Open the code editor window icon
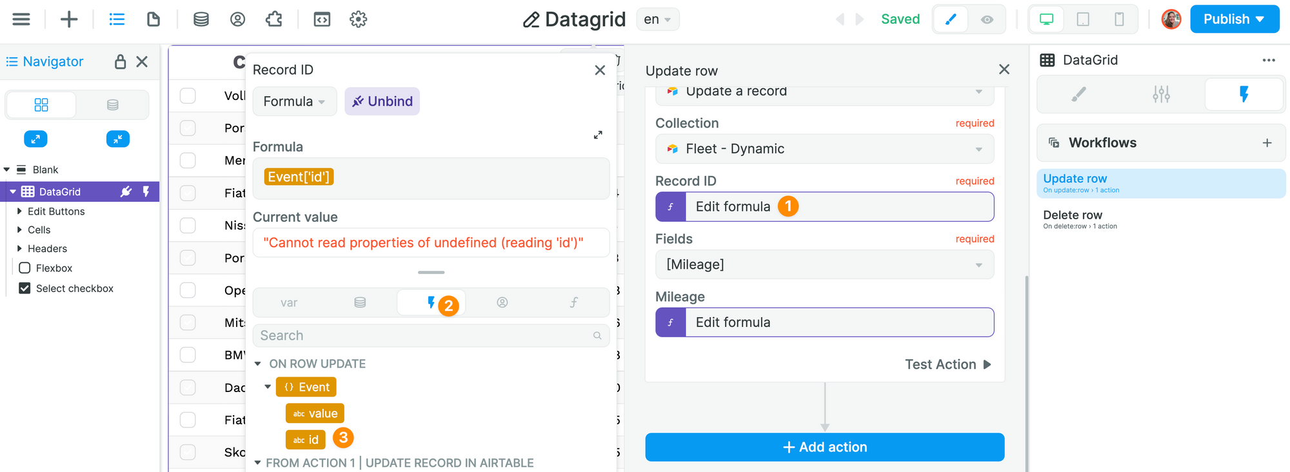1290x472 pixels. [x=322, y=19]
